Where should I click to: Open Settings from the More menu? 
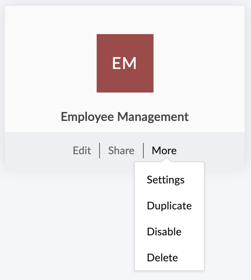coord(166,180)
